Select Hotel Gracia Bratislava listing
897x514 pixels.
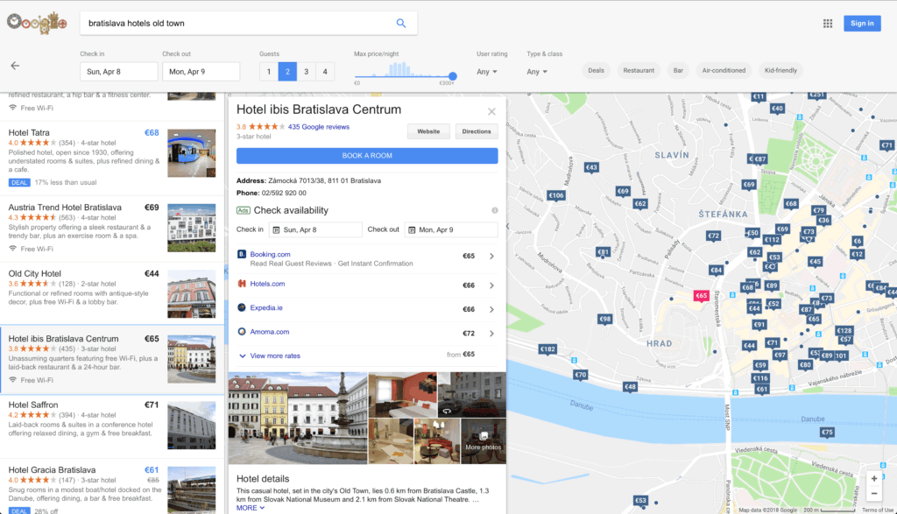(112, 486)
